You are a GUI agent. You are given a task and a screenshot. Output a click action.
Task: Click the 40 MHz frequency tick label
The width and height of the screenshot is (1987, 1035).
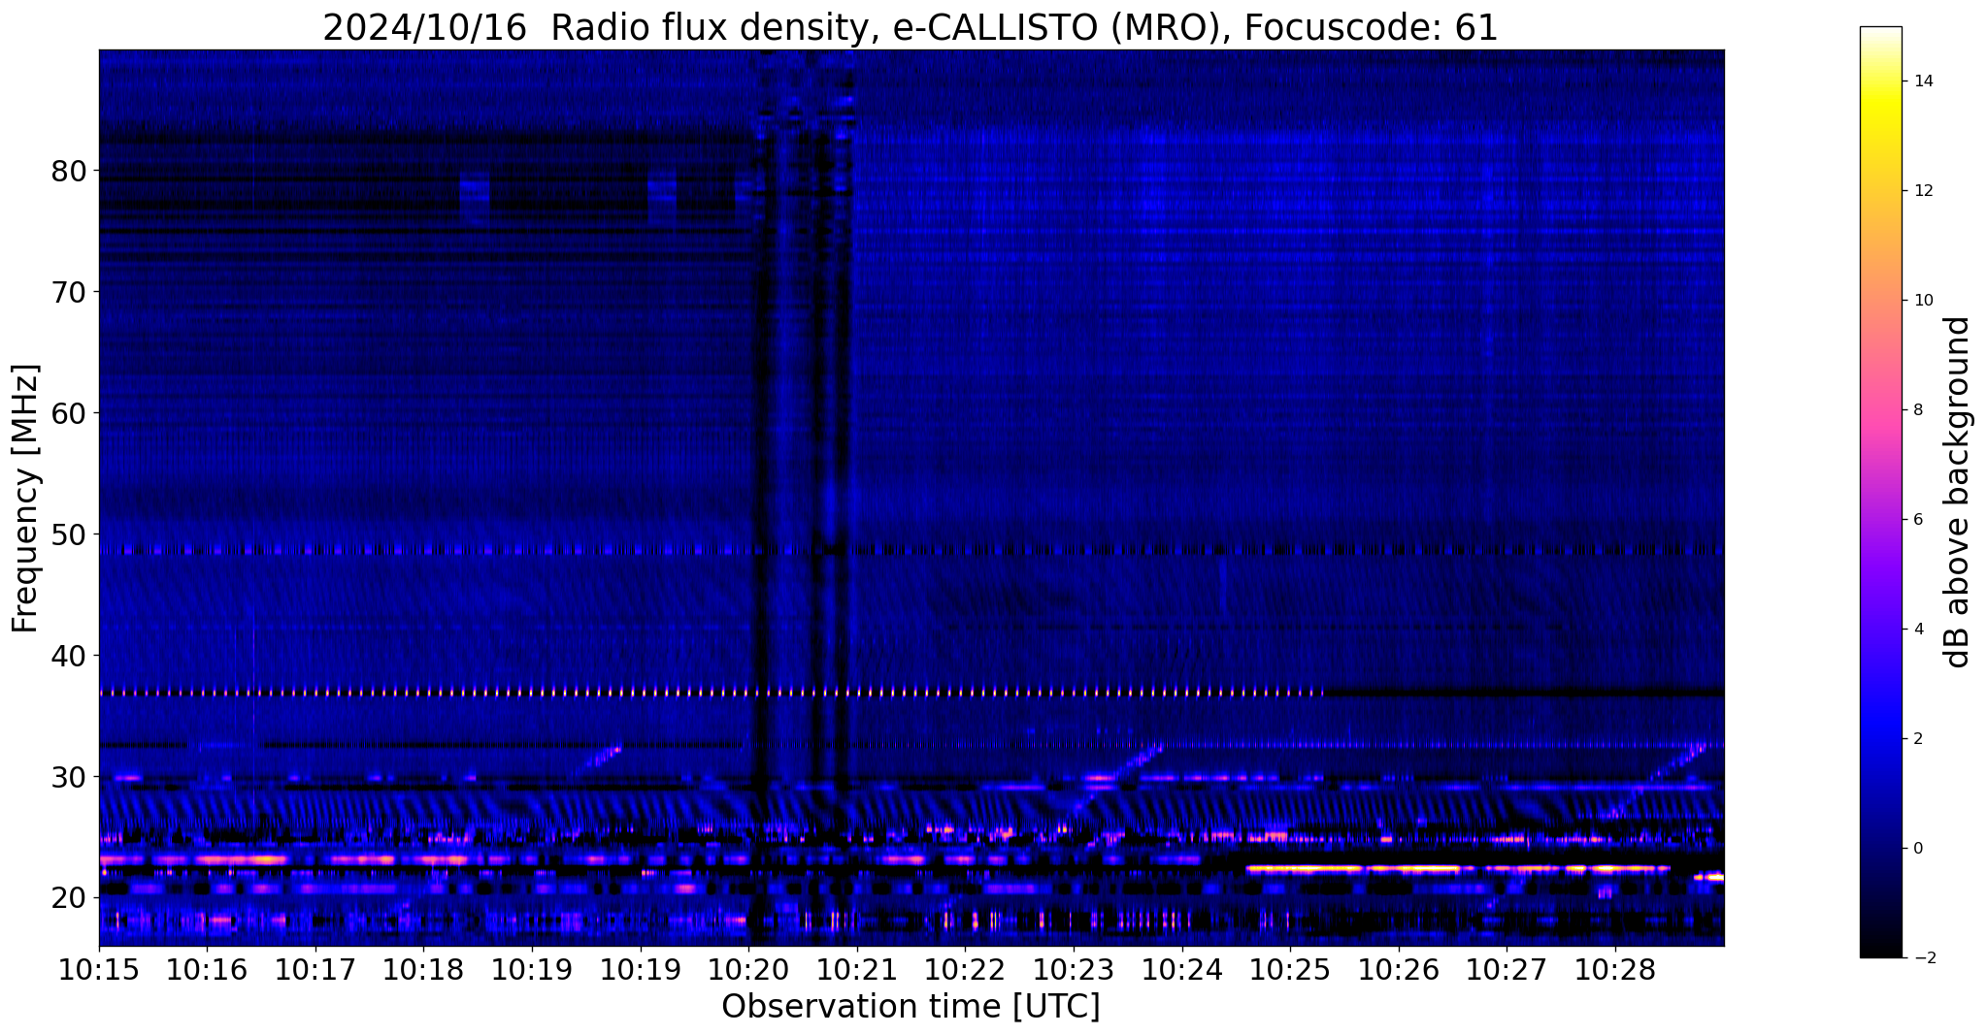click(x=68, y=656)
